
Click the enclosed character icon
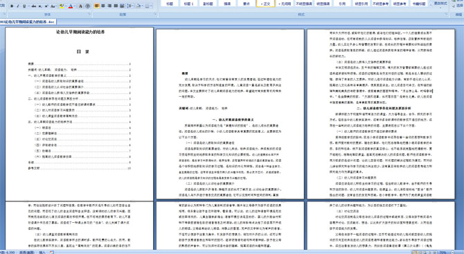87,6
